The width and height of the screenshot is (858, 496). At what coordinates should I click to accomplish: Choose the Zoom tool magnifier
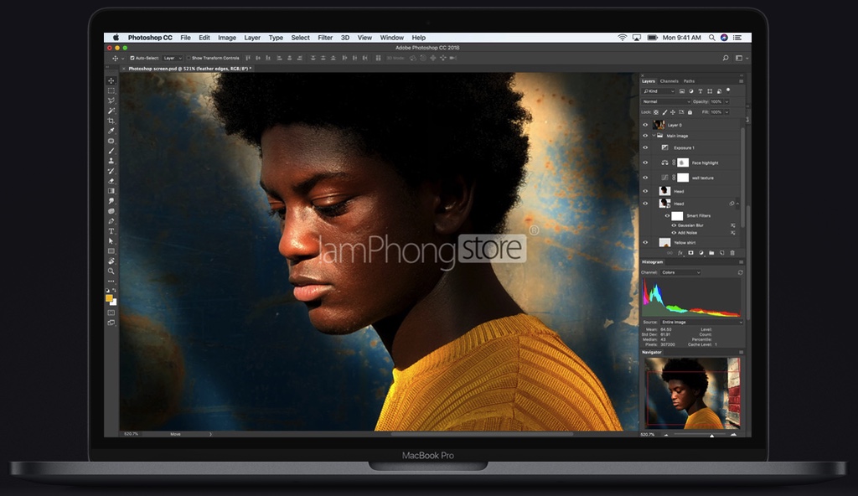tap(111, 271)
